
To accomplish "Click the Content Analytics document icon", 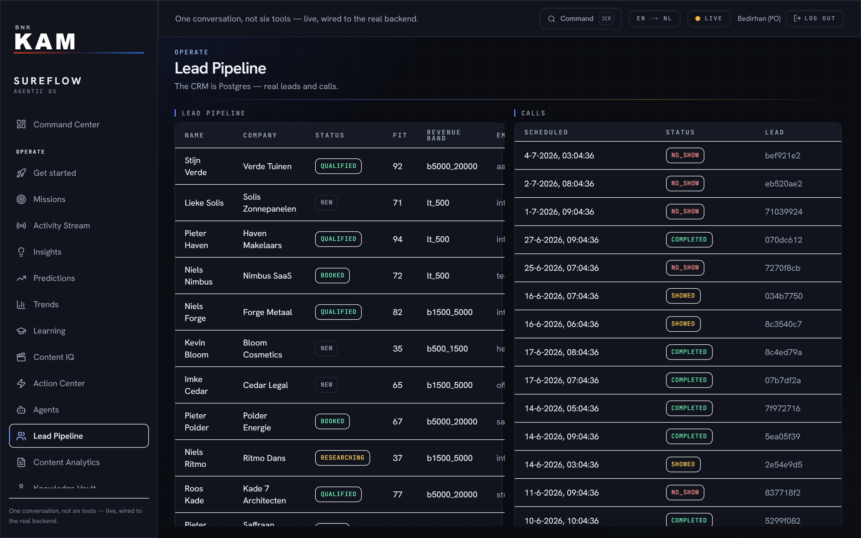I will 21,462.
